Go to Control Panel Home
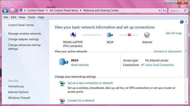190x106 pixels. 21,25
